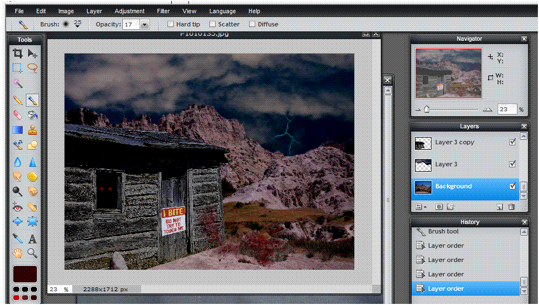Select the Crop tool
539x305 pixels.
[18, 53]
